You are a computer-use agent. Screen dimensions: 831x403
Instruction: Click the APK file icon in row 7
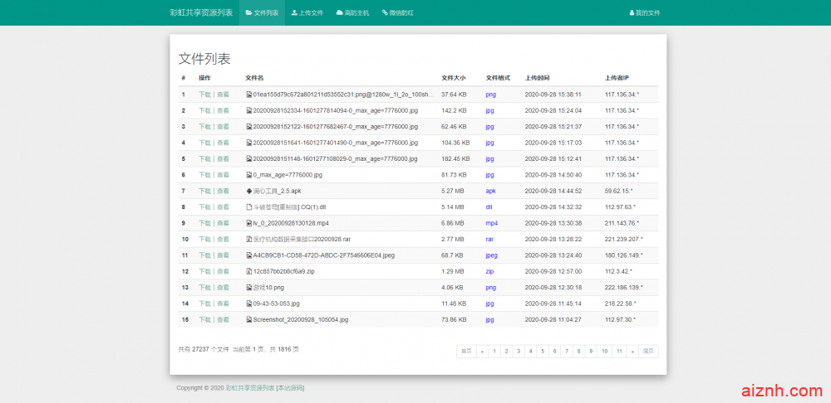(x=249, y=191)
